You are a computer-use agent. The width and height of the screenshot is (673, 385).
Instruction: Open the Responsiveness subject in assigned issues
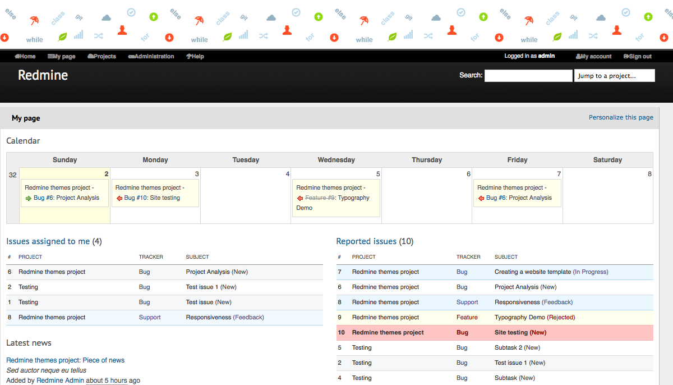pos(209,317)
